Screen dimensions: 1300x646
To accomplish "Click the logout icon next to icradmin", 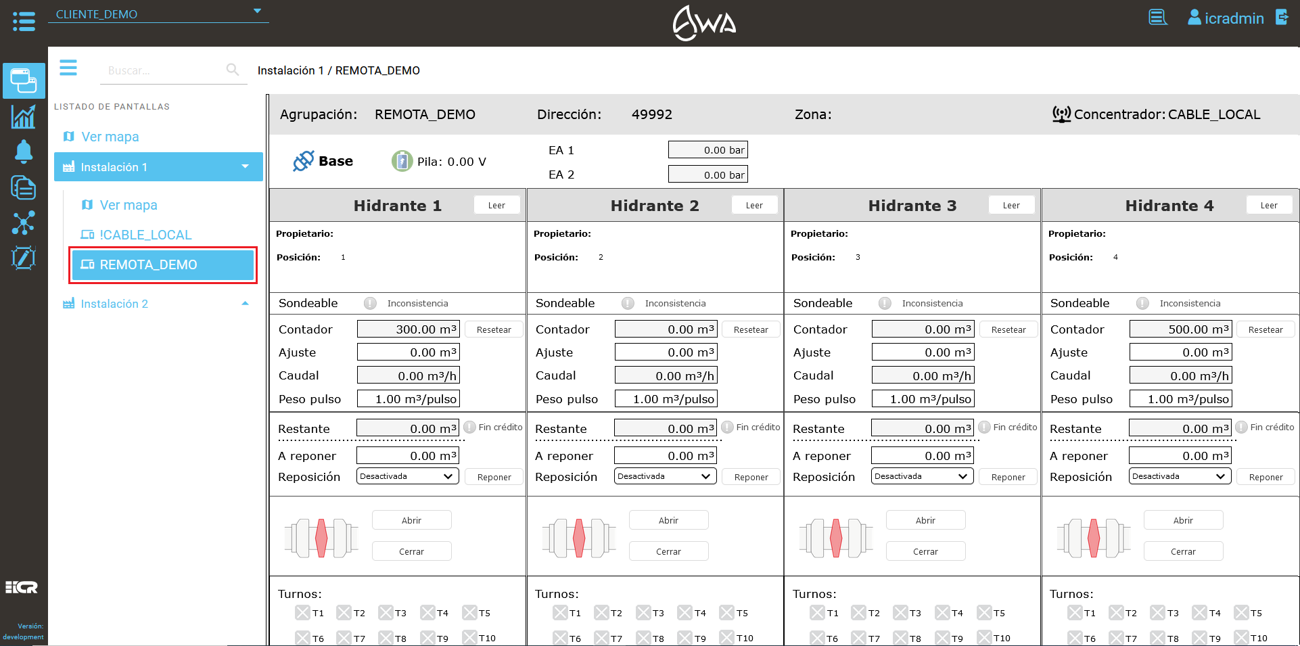I will click(x=1282, y=18).
